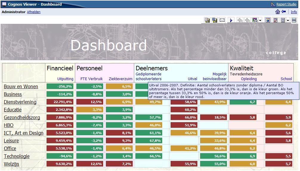Click the Go To related links icon
This screenshot has height=171, width=300.
click(255, 20)
